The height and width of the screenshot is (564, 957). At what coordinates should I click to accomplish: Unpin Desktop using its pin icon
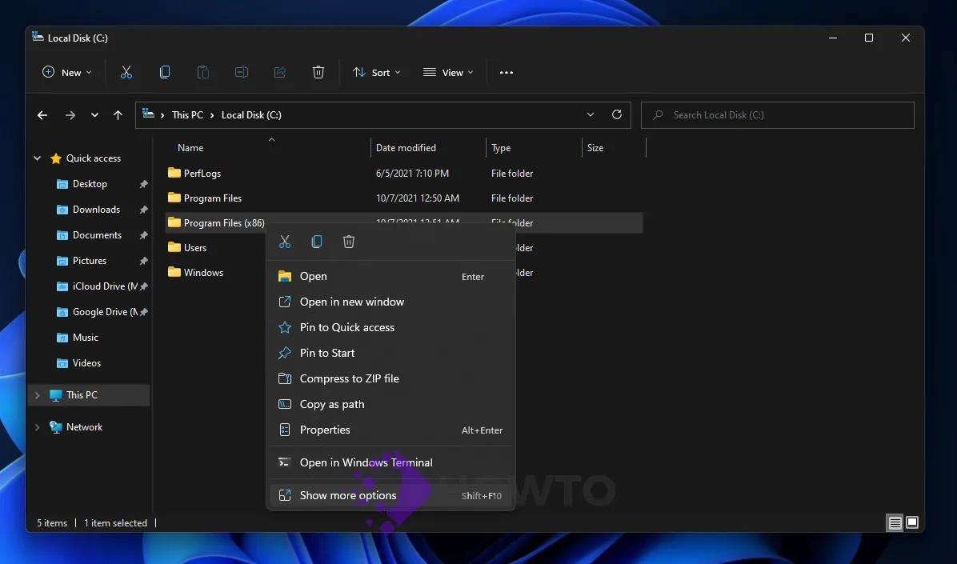pos(143,184)
